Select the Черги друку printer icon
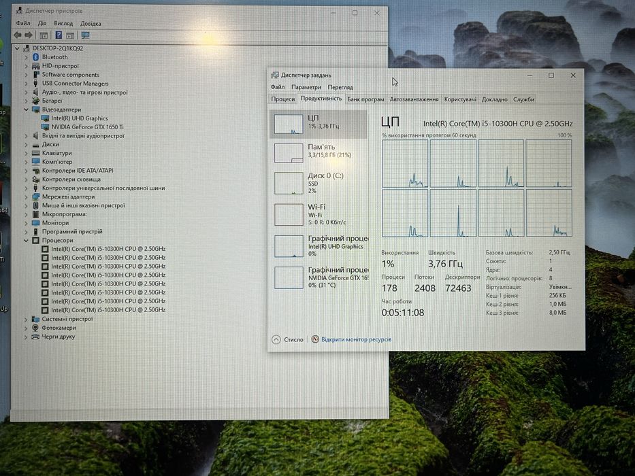 pyautogui.click(x=35, y=337)
